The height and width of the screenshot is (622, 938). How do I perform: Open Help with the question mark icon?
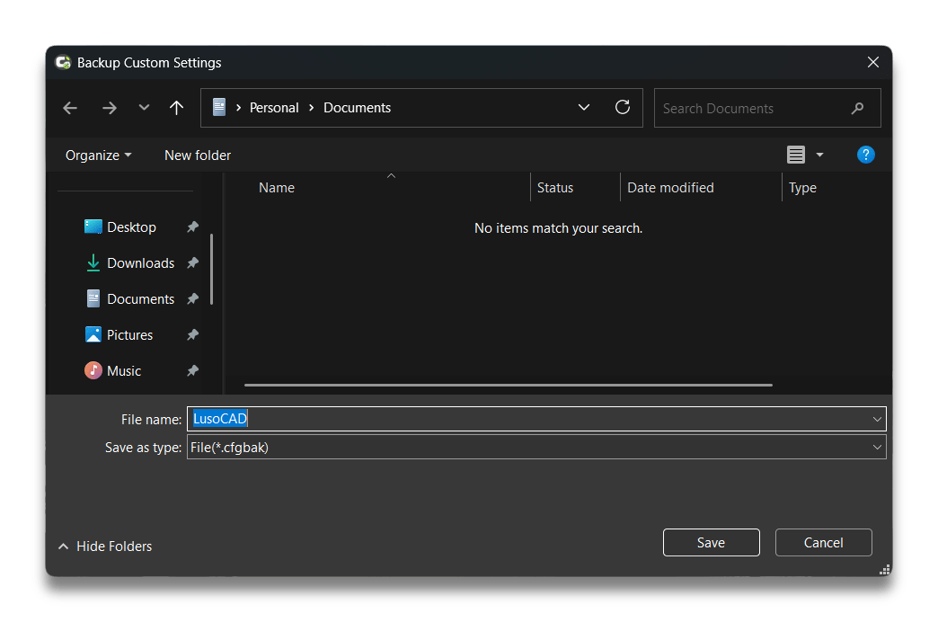865,155
